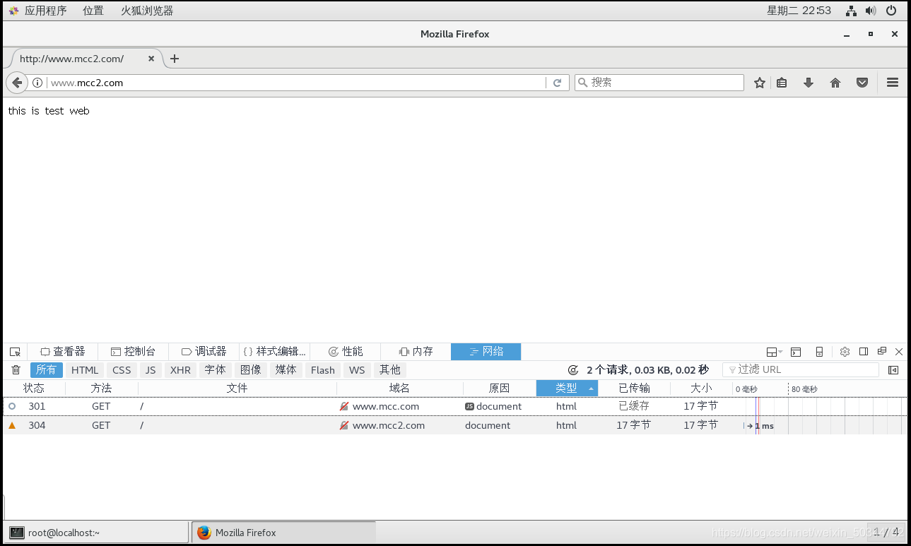Go to the Firefox home page icon
Screen dimensions: 911x546
pyautogui.click(x=835, y=83)
